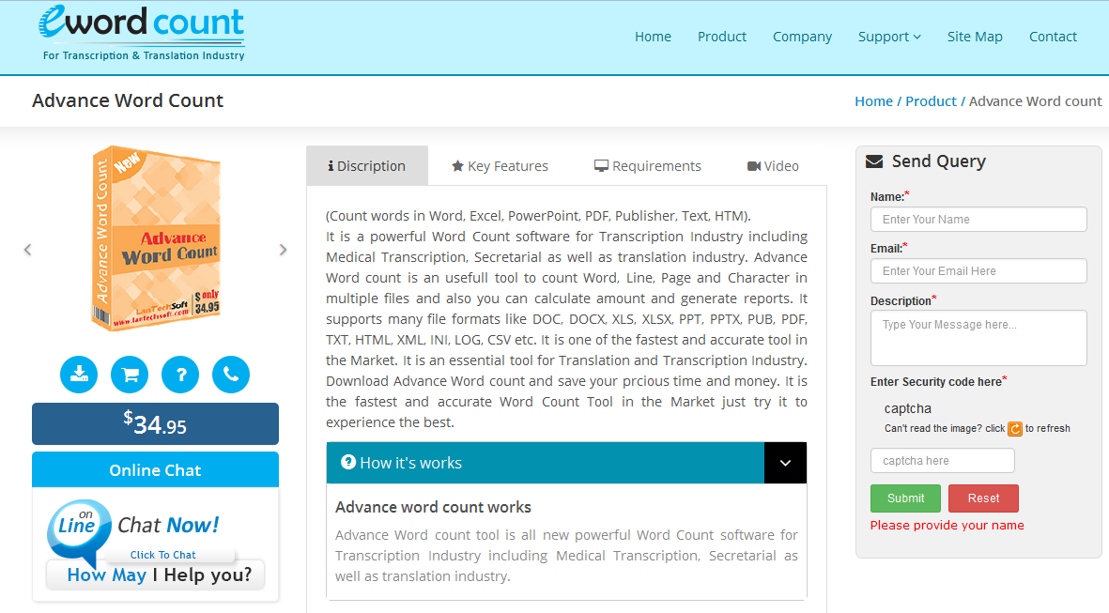The image size is (1109, 613).
Task: Show next product image arrow
Action: point(283,250)
